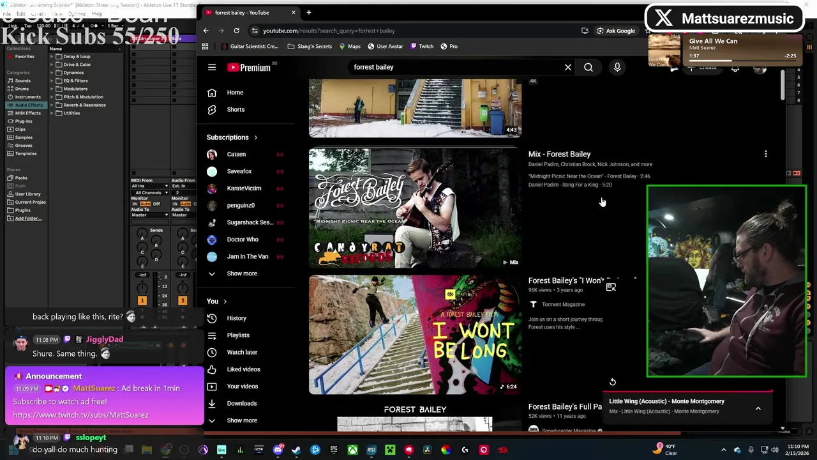The width and height of the screenshot is (817, 460).
Task: Select Plug-Ins category in Ableton browser
Action: pos(24,121)
